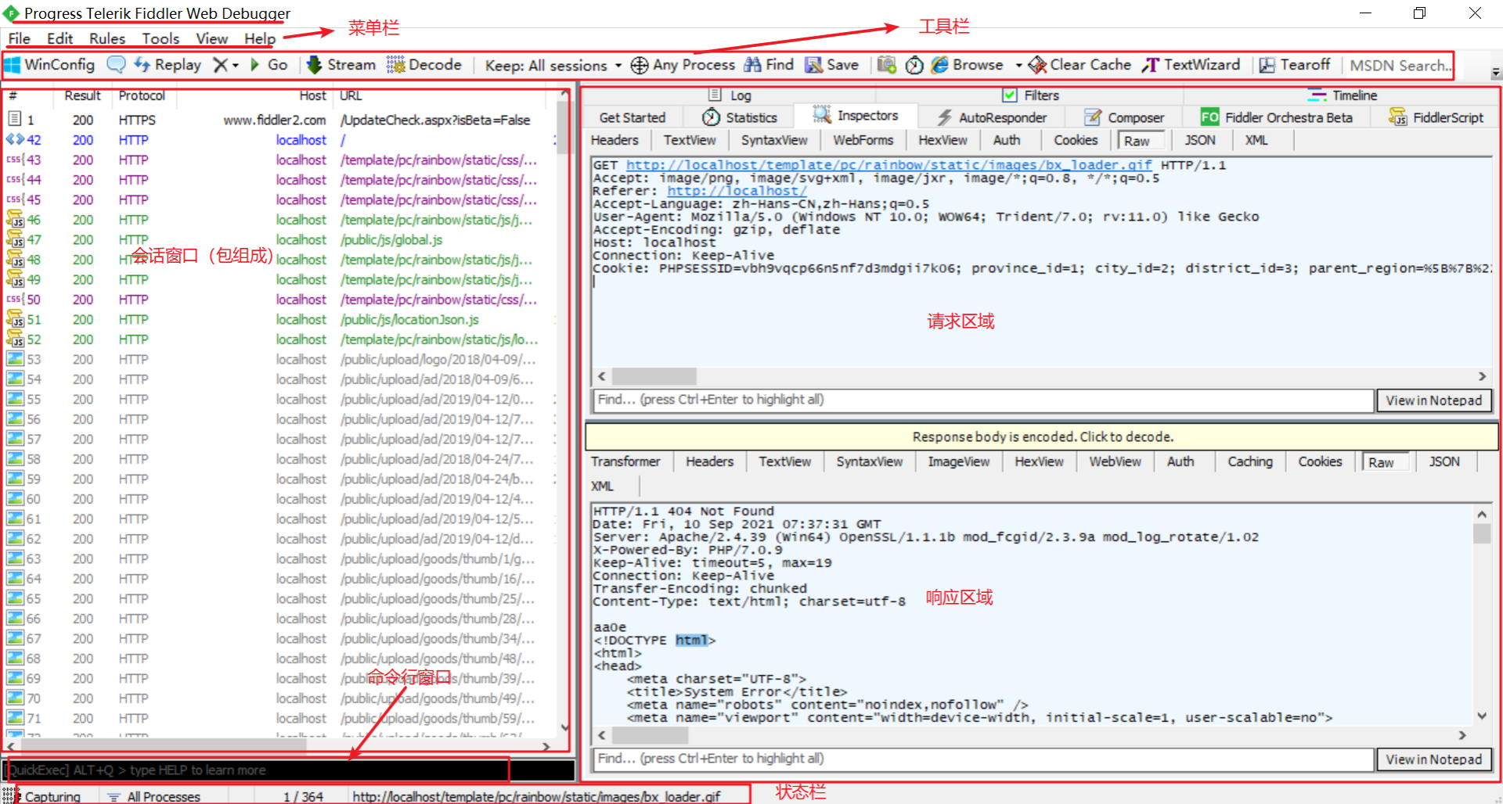1503x804 pixels.
Task: Open the View menu
Action: [x=211, y=38]
